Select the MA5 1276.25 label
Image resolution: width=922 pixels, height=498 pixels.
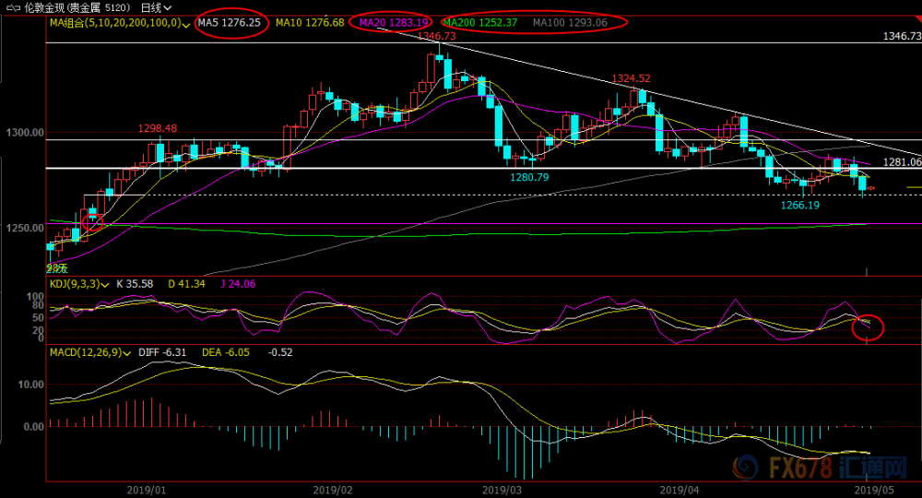pyautogui.click(x=230, y=22)
